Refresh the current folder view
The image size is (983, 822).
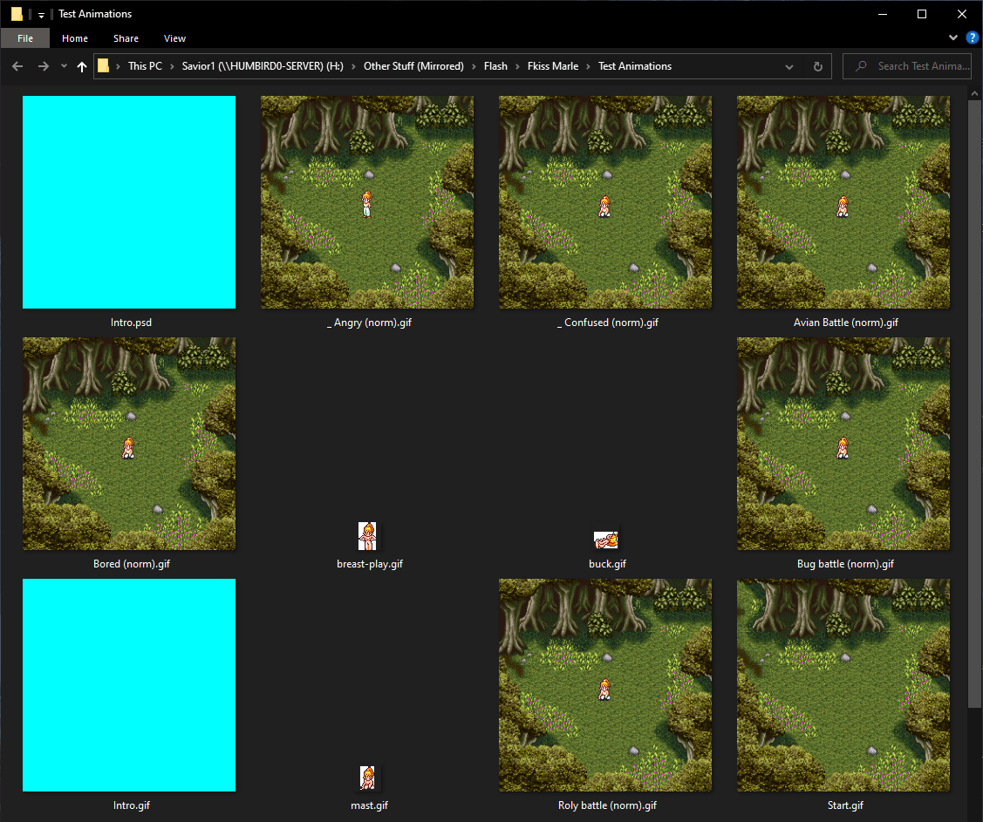point(817,66)
